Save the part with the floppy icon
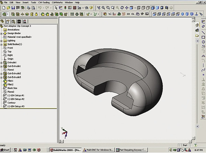This screenshot has width=206, height=153. pyautogui.click(x=13, y=8)
